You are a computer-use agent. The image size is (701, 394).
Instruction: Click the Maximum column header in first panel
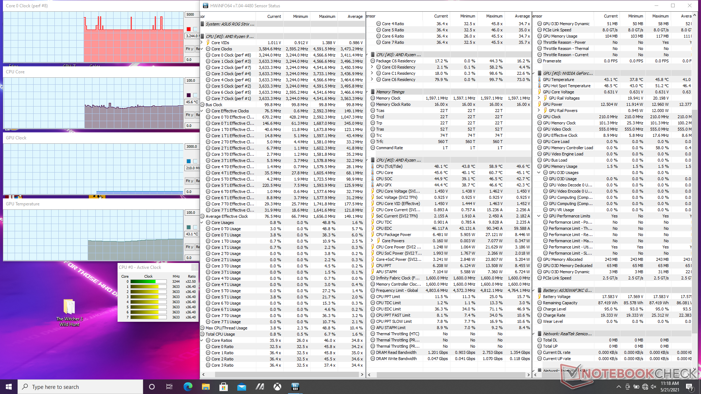click(327, 16)
